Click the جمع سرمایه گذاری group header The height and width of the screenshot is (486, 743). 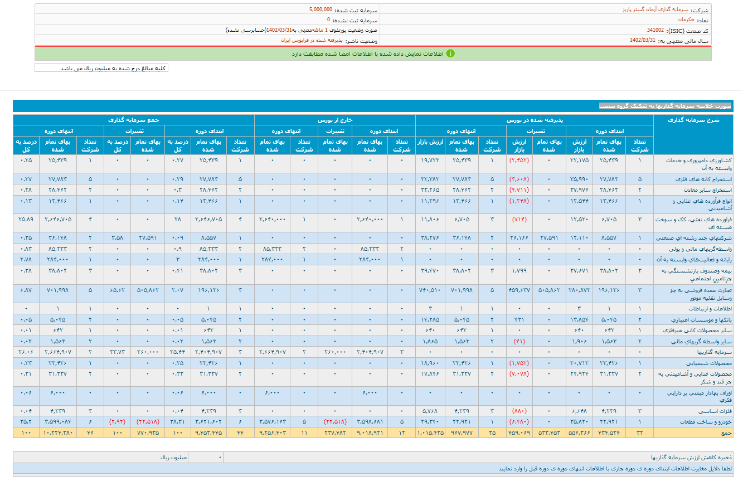(x=134, y=119)
